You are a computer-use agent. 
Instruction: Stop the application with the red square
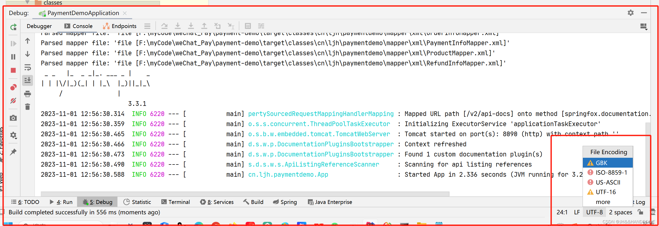click(13, 70)
